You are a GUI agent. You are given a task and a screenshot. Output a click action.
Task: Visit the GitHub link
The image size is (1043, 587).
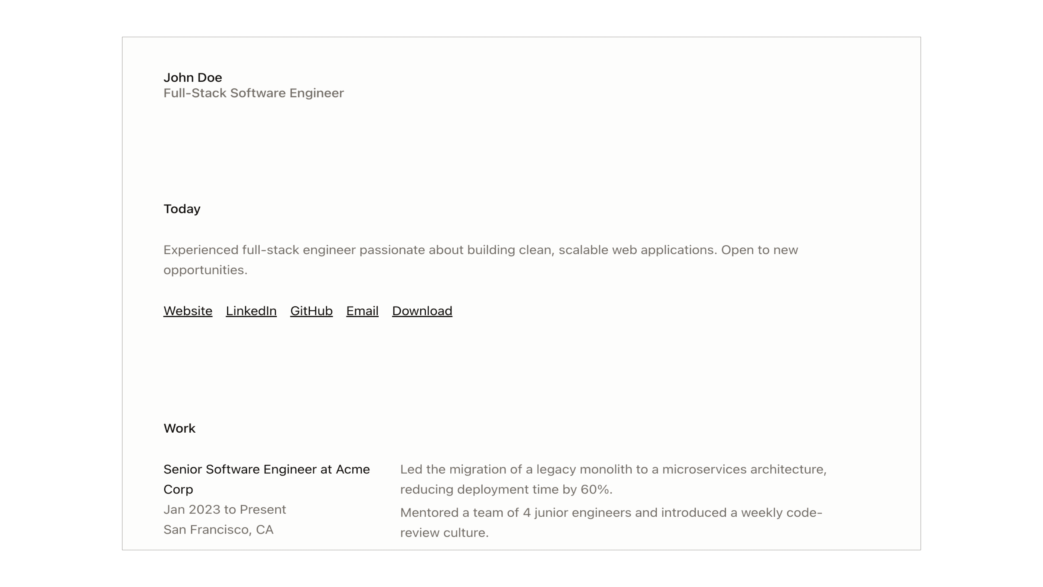point(311,311)
